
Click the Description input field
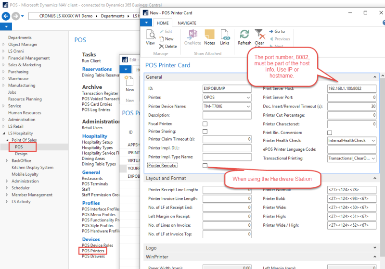pyautogui.click(x=227, y=115)
